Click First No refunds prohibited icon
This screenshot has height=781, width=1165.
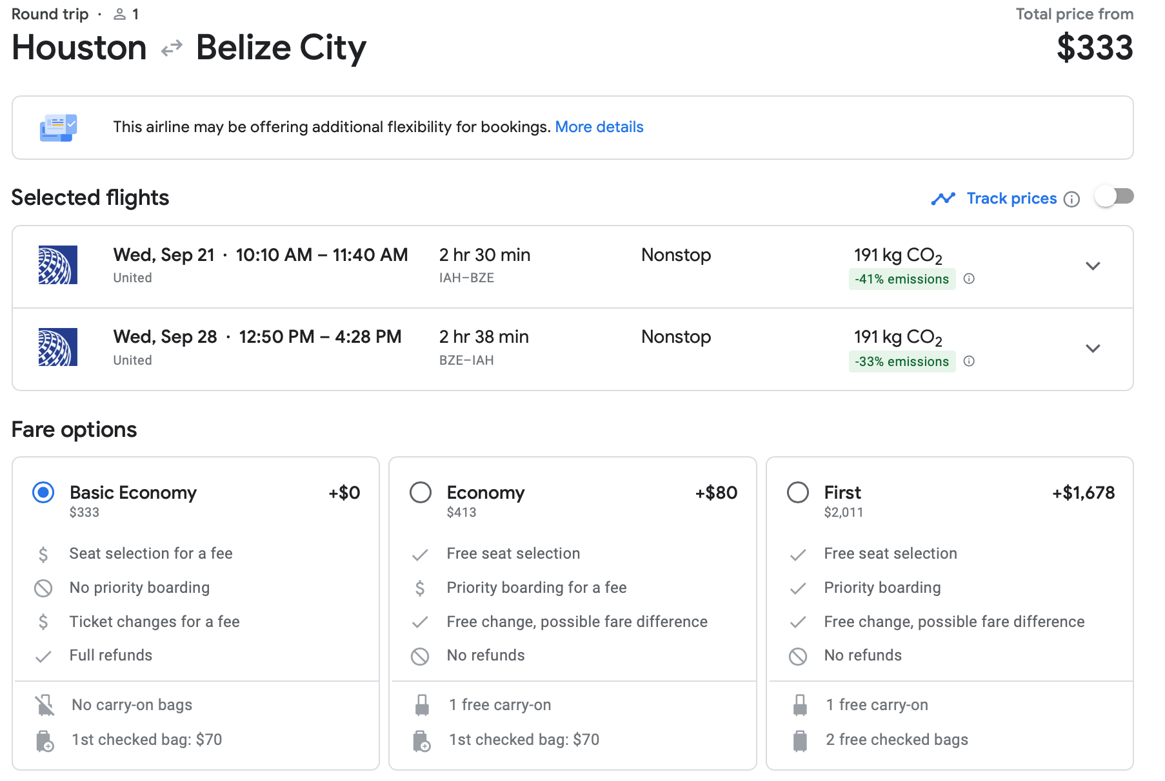[x=798, y=657]
